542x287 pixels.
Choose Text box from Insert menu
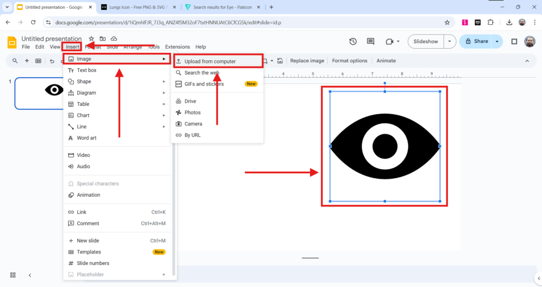coord(87,70)
